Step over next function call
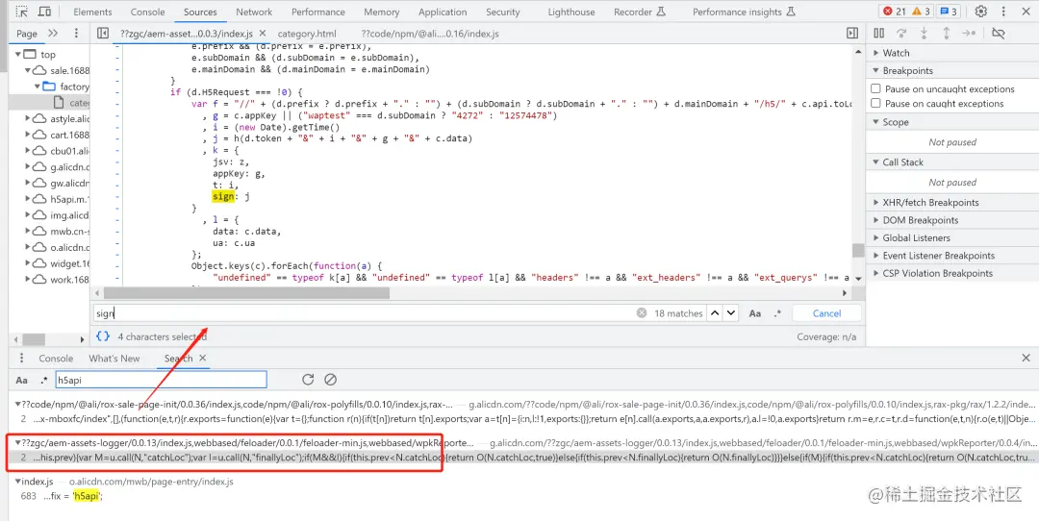This screenshot has width=1039, height=521. 901,33
